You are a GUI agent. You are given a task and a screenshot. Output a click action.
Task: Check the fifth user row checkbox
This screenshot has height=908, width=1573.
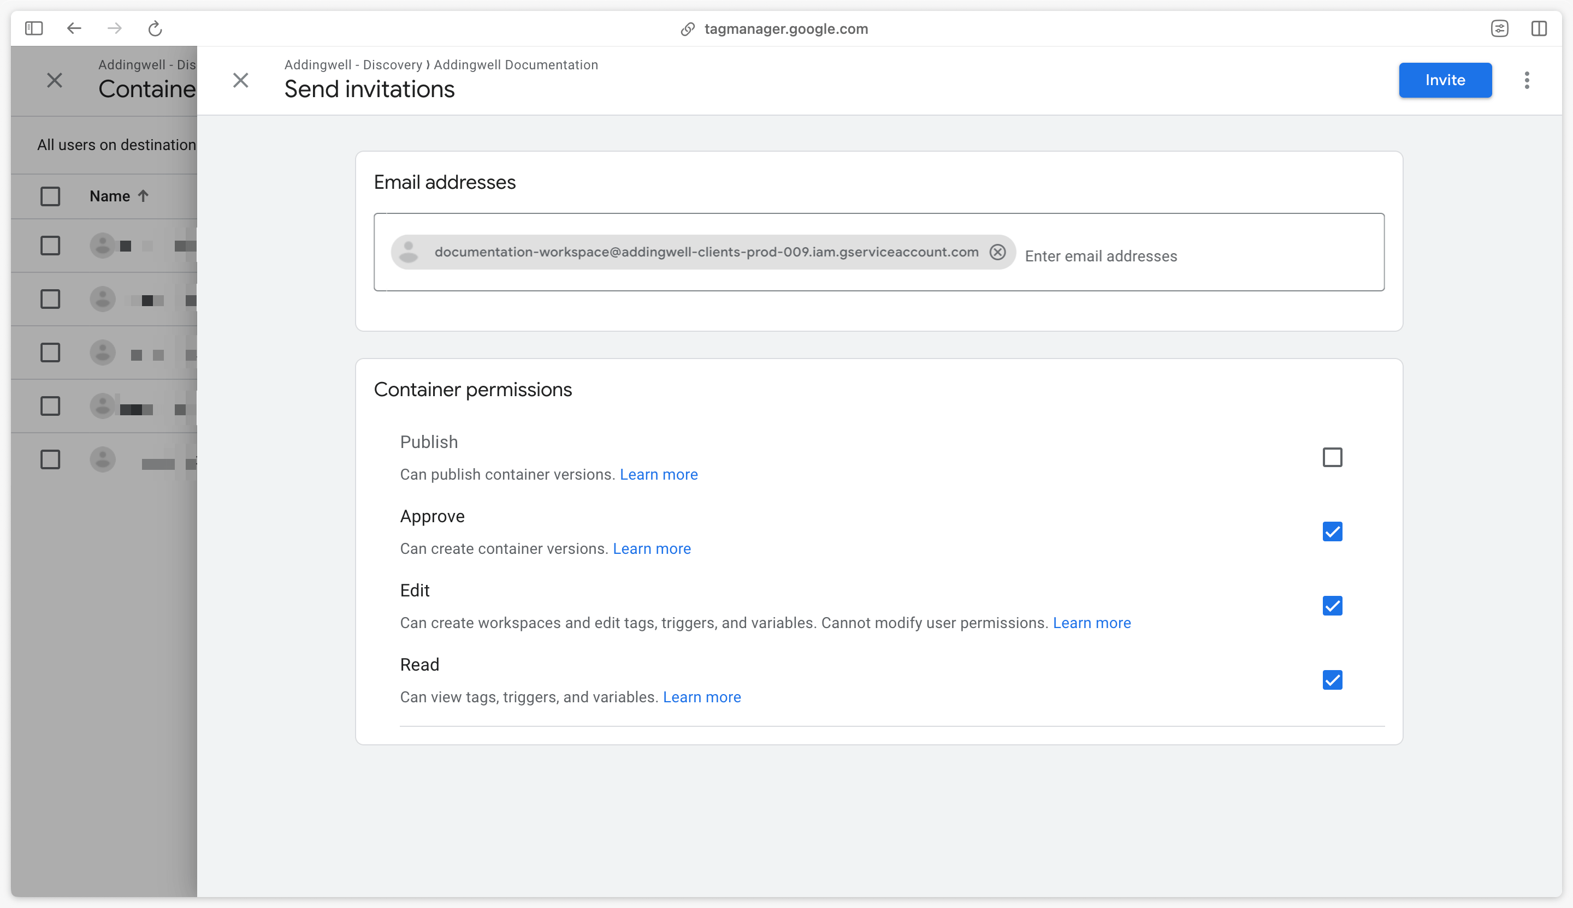(x=50, y=459)
